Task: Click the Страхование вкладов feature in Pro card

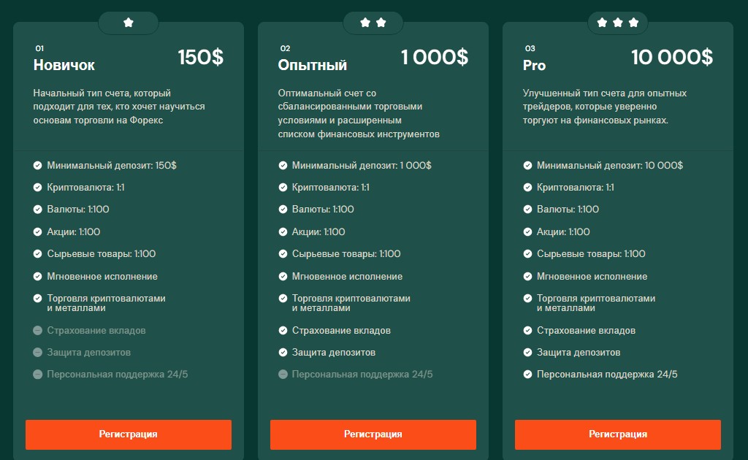Action: (x=586, y=330)
